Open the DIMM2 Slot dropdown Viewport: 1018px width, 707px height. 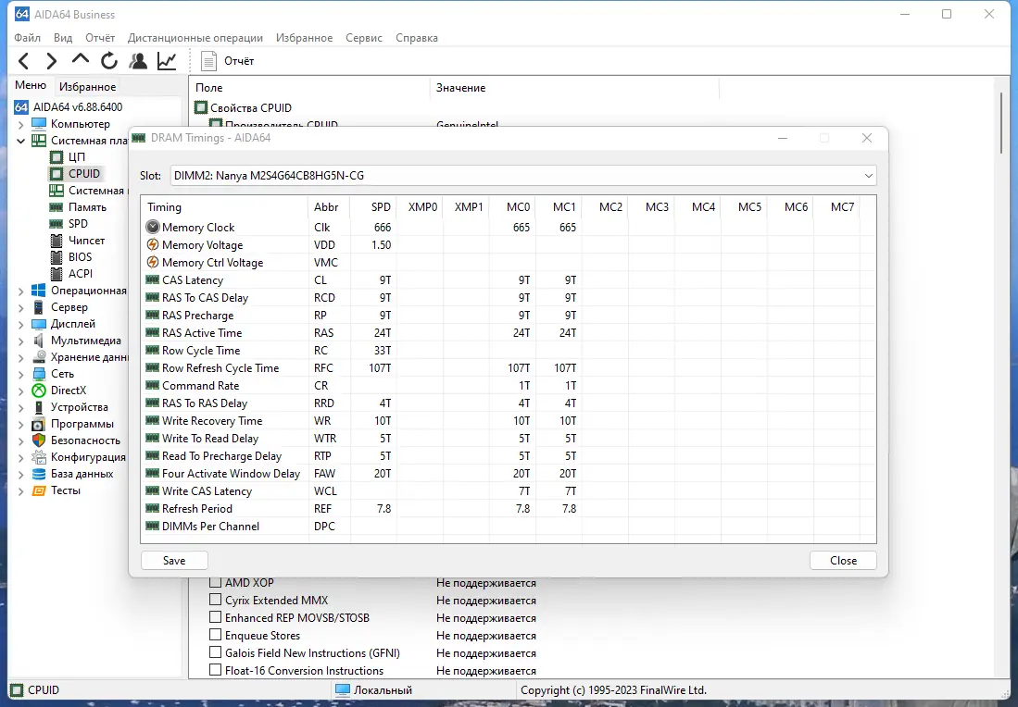523,176
